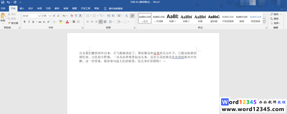Redo the last action
Image resolution: width=287 pixels, height=114 pixels.
point(15,2)
